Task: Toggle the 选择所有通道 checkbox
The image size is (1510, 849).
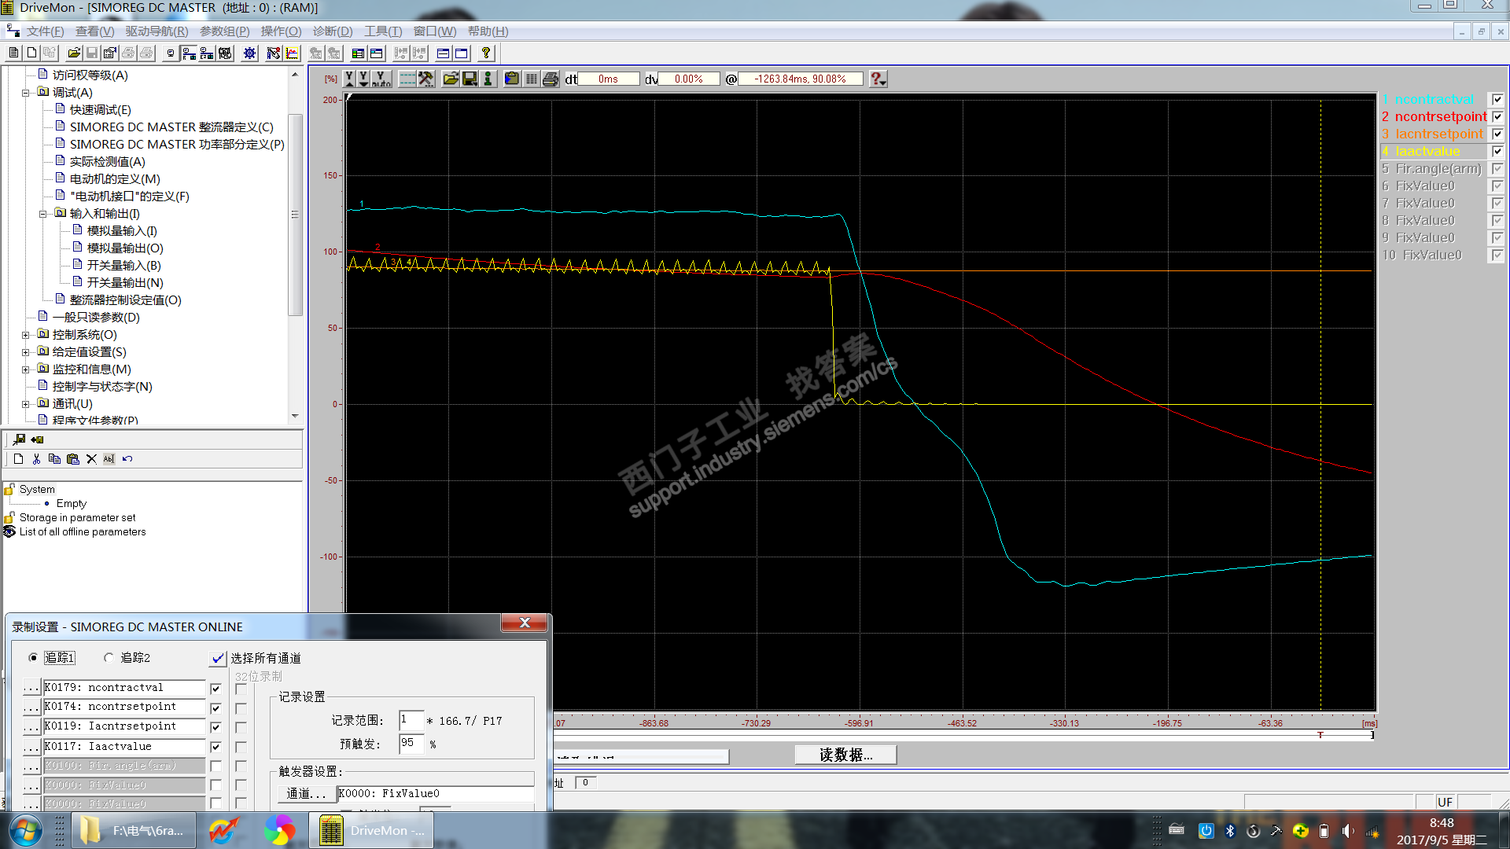Action: pos(218,658)
